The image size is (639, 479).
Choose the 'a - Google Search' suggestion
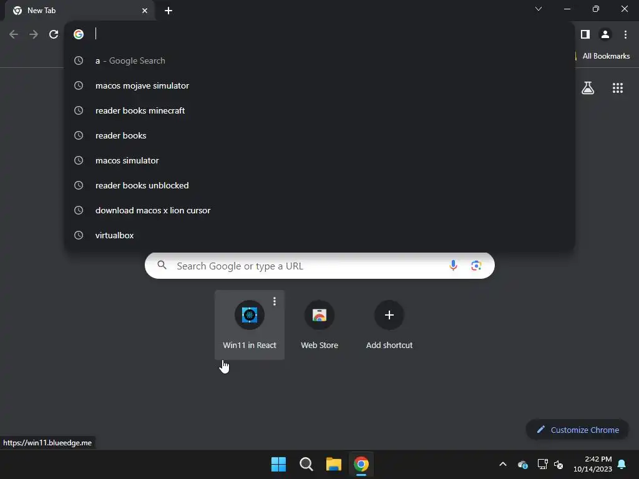pos(319,60)
